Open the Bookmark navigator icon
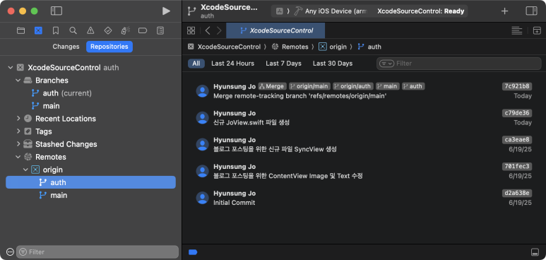This screenshot has width=546, height=260. click(x=56, y=30)
